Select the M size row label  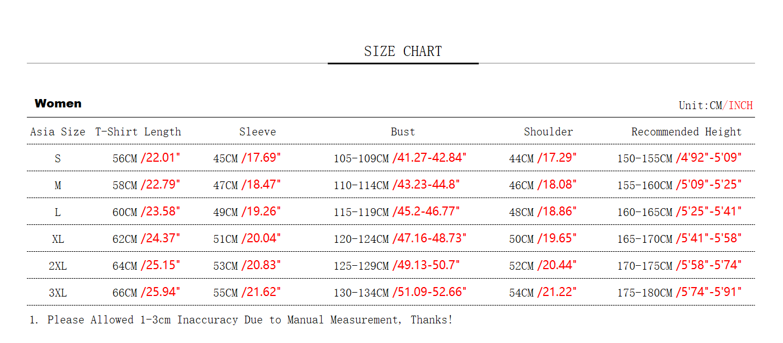coord(58,185)
